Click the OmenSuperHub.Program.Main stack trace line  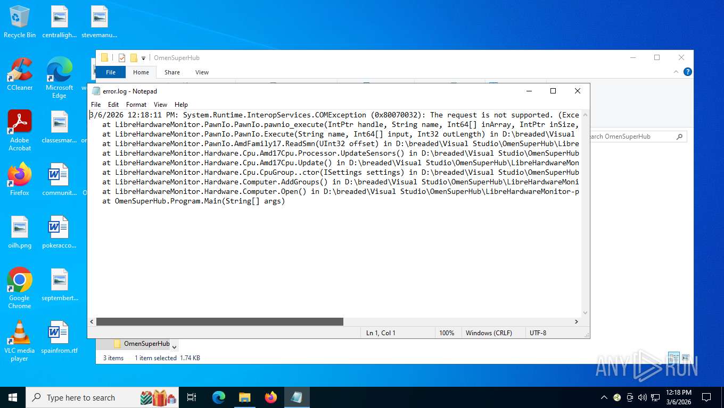[194, 201]
